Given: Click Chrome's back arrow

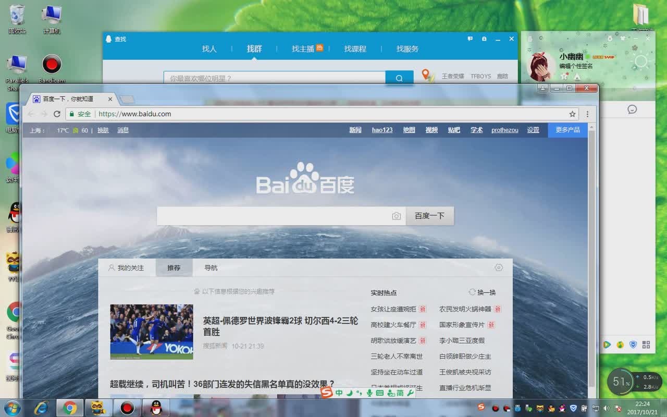Looking at the screenshot, I should (x=31, y=114).
